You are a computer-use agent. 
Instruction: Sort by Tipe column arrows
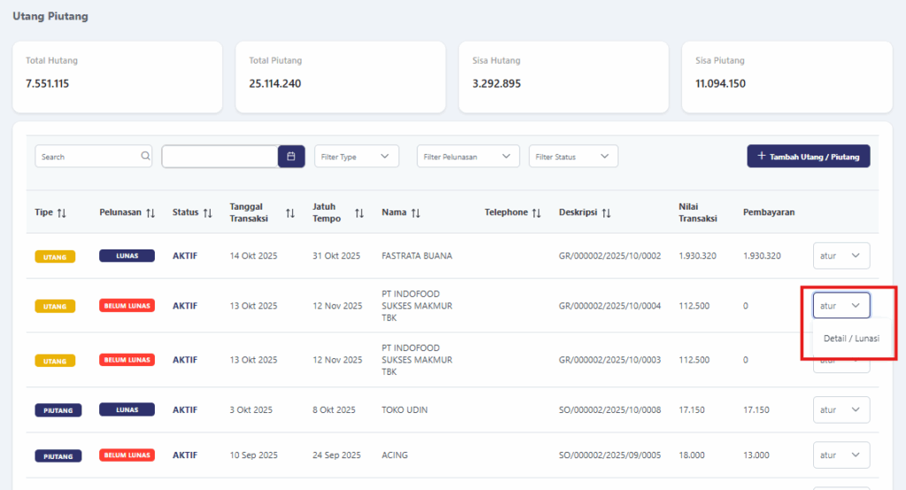(x=62, y=213)
